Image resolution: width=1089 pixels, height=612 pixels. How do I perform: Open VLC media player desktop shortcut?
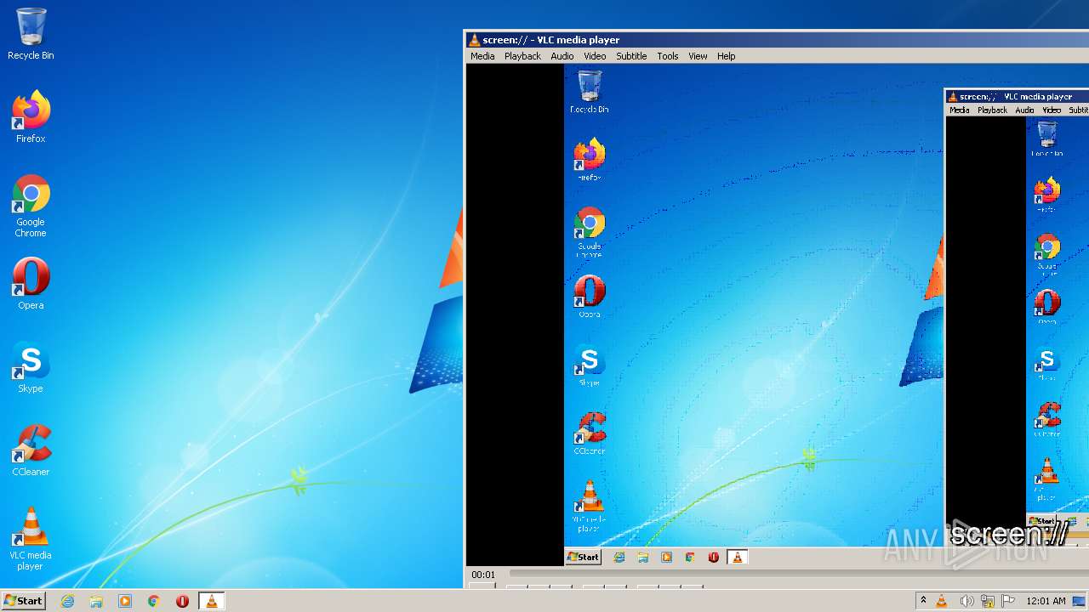tap(31, 539)
